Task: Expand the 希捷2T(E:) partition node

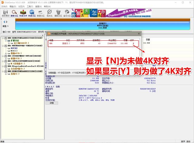Action: click(x=6, y=59)
